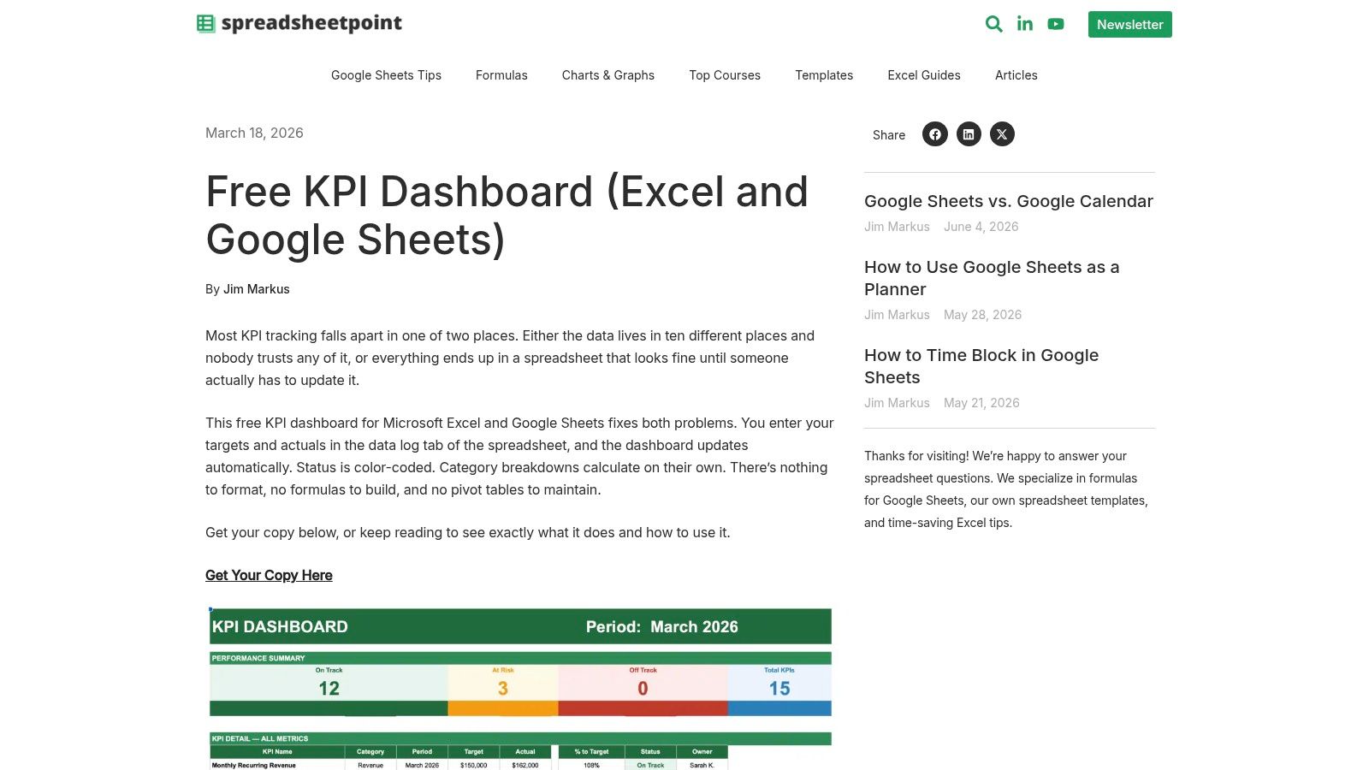Click the March 18, 2026 date text

coord(254,133)
